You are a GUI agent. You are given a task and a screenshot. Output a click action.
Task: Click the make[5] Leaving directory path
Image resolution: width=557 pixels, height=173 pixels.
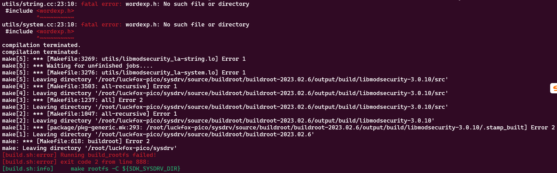pyautogui.click(x=225, y=80)
